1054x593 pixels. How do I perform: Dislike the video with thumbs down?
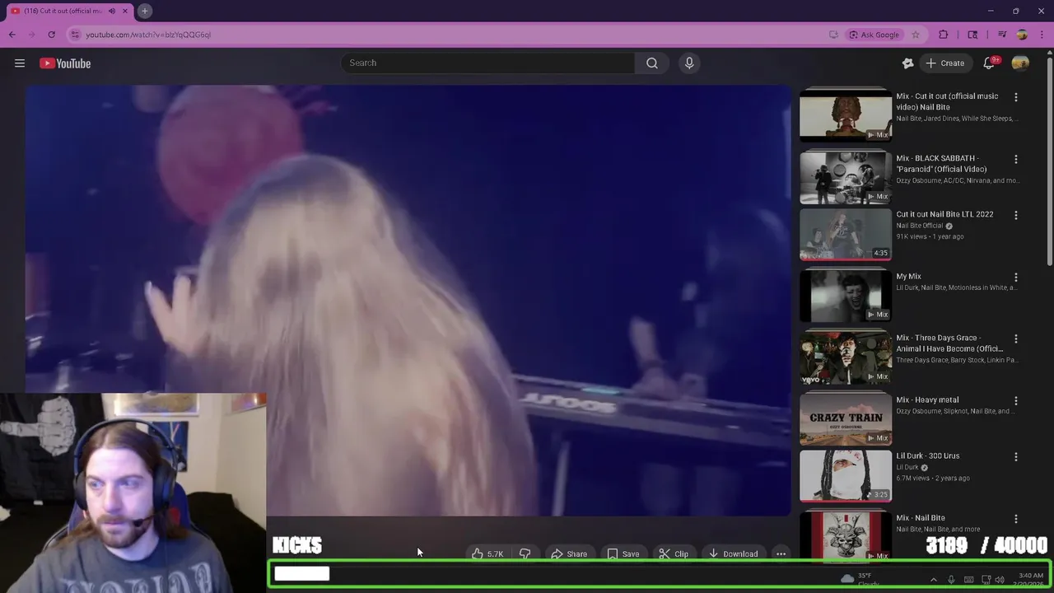click(x=525, y=554)
